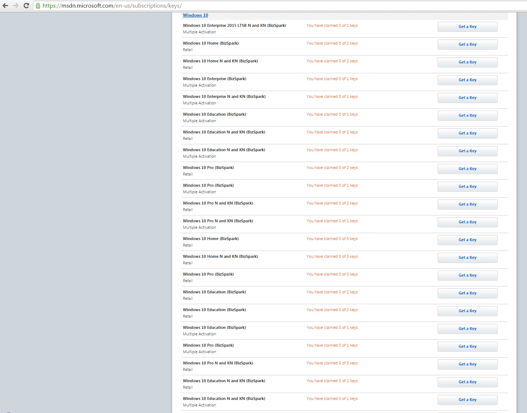This screenshot has height=413, width=527.
Task: Click 'Multiple Activation' under Enterprise 2015 LTSB row
Action: 199,32
